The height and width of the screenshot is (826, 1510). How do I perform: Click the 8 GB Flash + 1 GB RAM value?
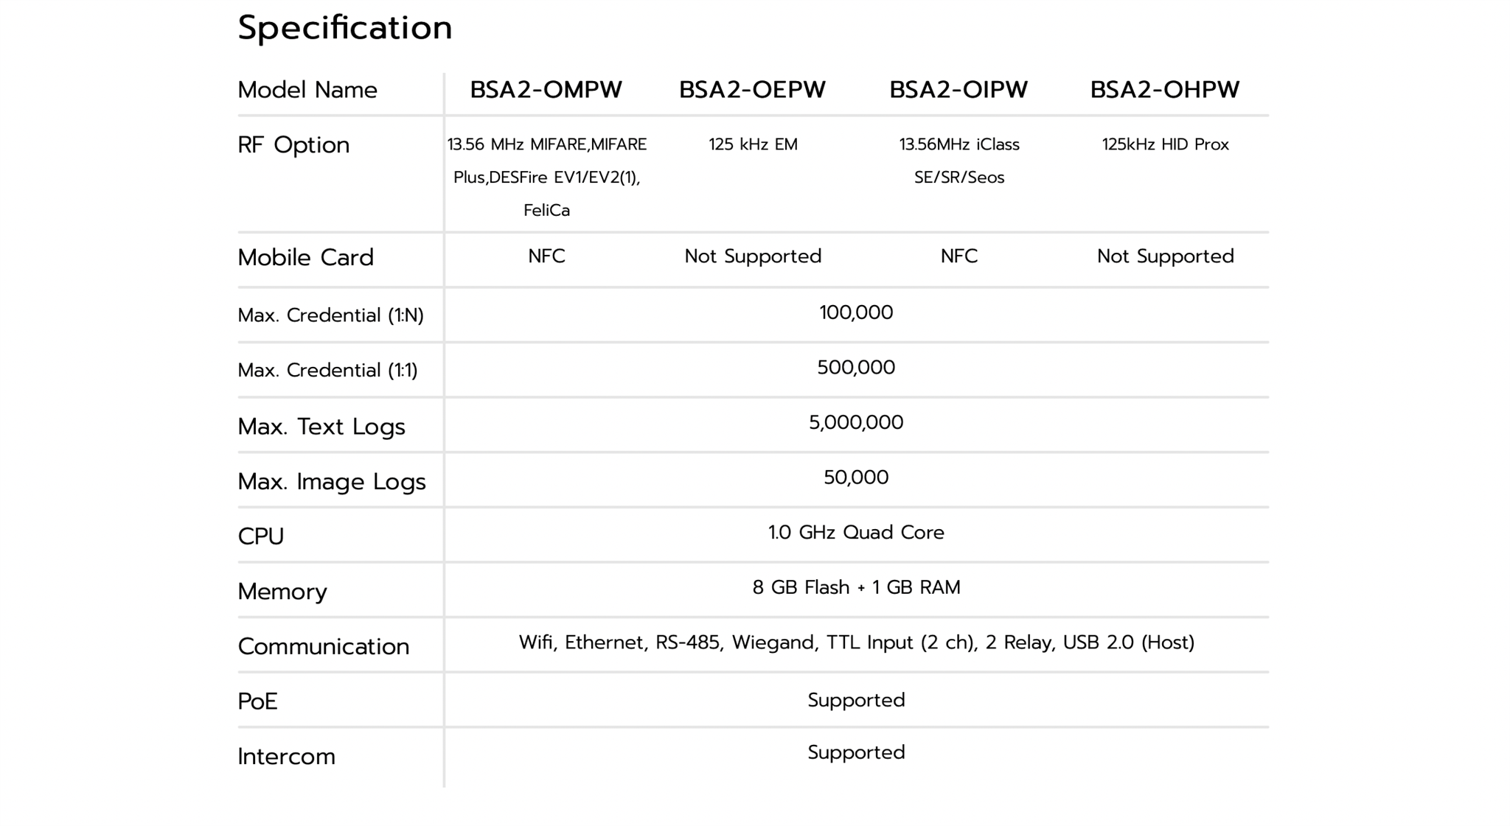click(x=856, y=587)
